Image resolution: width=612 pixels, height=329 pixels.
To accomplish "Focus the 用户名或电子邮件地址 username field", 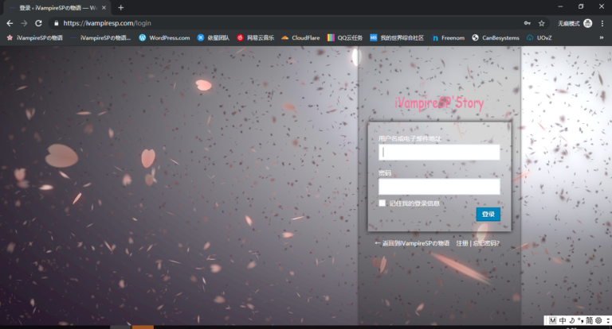I will tap(439, 152).
